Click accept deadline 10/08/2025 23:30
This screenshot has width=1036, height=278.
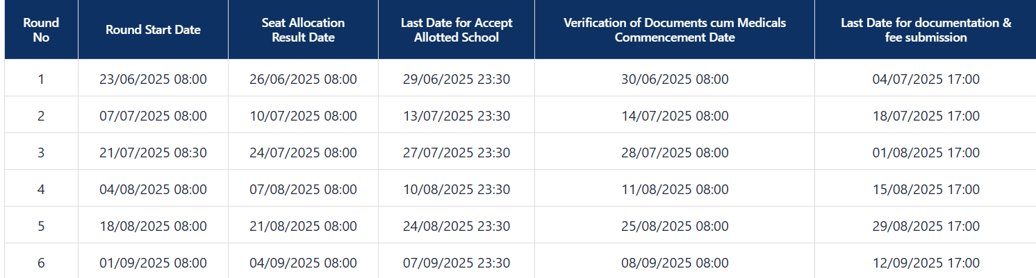click(x=457, y=189)
